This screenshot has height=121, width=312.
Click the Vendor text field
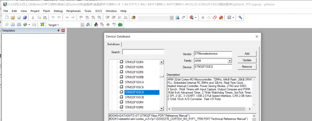coord(213,54)
